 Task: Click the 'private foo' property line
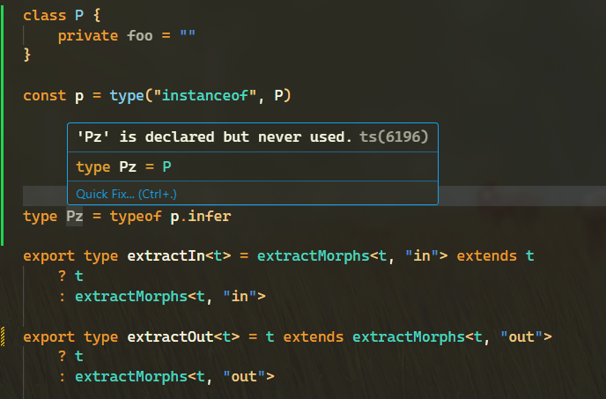pyautogui.click(x=127, y=35)
